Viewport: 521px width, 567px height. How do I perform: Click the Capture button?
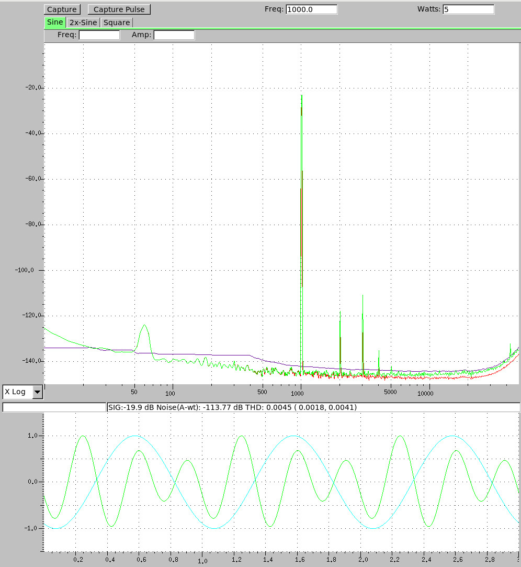click(62, 9)
